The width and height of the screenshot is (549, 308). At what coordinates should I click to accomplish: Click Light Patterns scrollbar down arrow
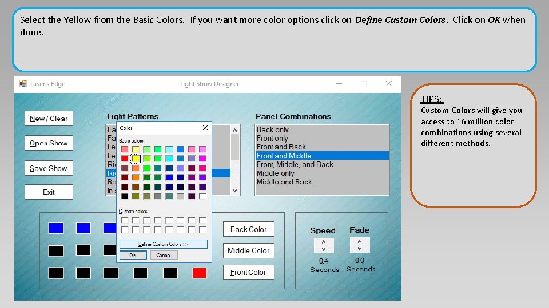pos(235,191)
